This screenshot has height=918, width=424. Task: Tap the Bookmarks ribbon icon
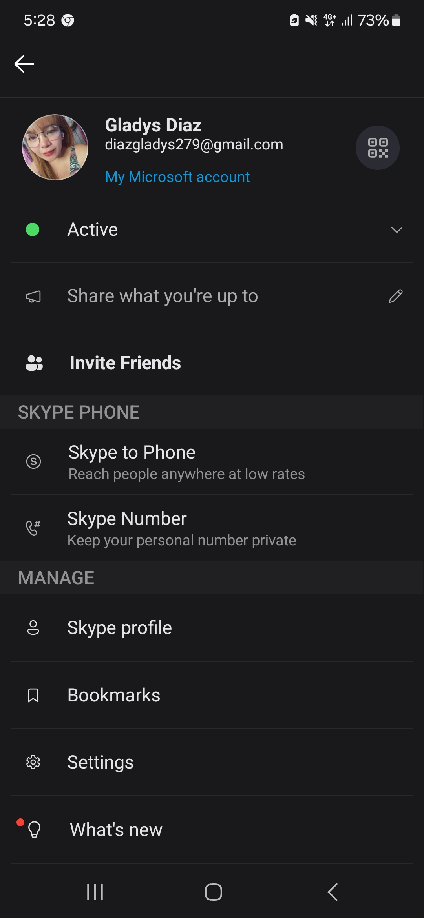[33, 695]
